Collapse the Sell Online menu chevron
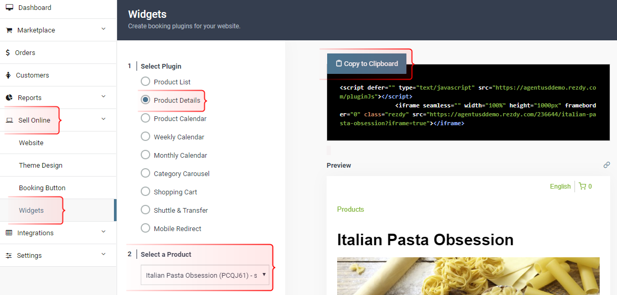This screenshot has height=295, width=617. (x=103, y=118)
